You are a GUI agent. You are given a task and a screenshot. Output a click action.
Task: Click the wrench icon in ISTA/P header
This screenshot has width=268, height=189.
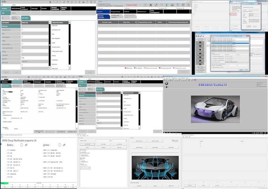point(156,5)
